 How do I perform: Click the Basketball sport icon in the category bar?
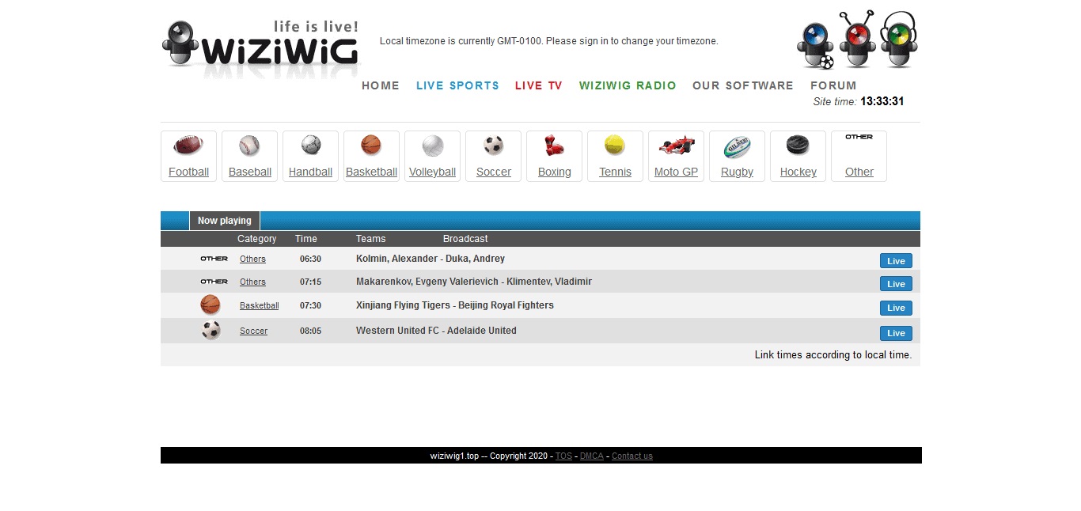click(x=371, y=145)
